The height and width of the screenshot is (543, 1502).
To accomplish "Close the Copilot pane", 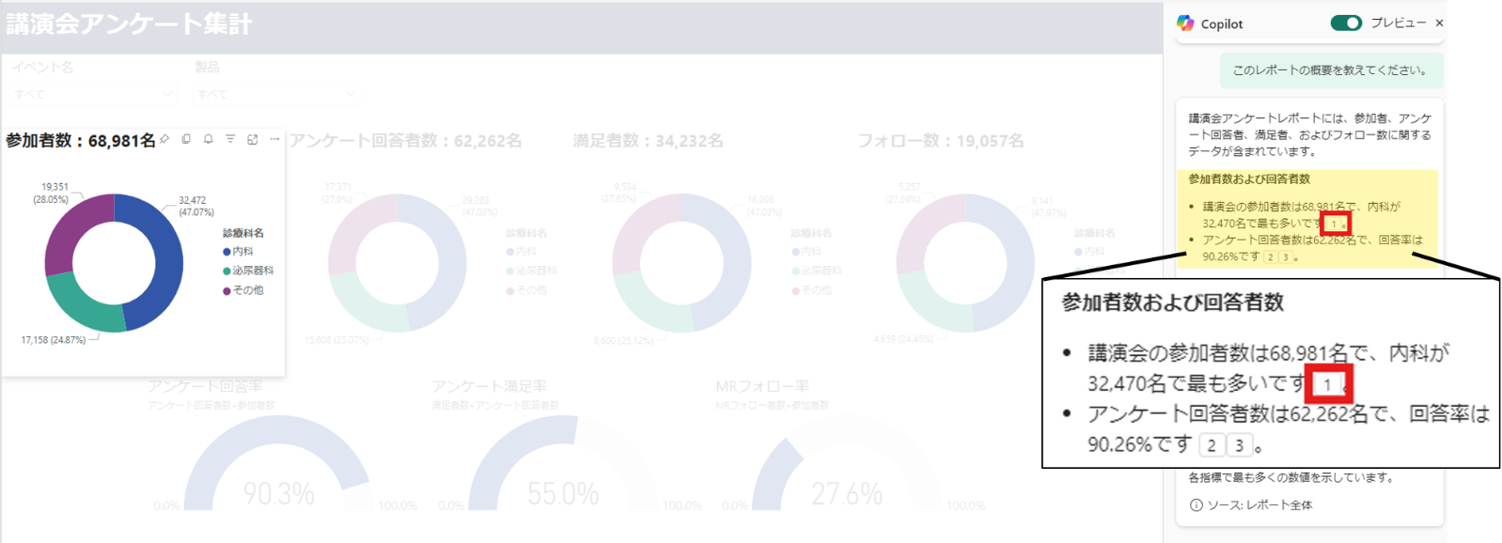I will click(1439, 23).
